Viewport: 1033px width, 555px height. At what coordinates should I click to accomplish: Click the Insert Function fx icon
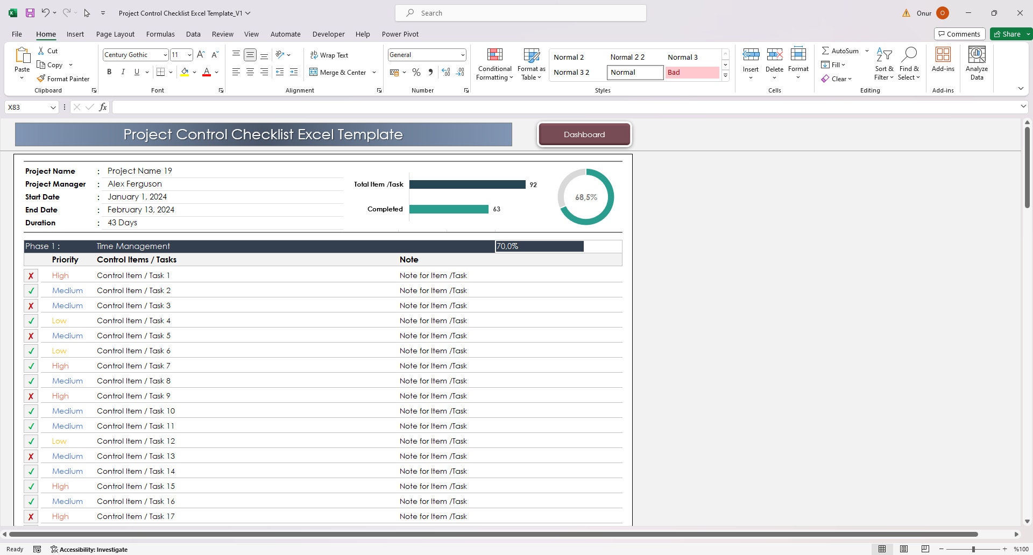click(103, 107)
